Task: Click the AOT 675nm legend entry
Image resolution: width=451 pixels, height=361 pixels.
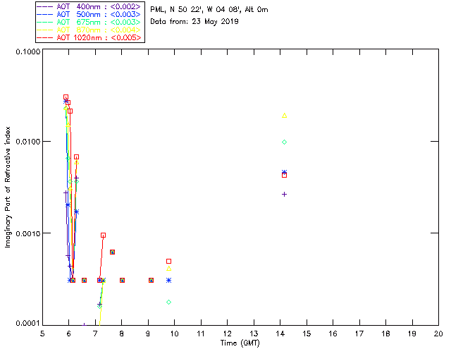Action: pos(89,22)
